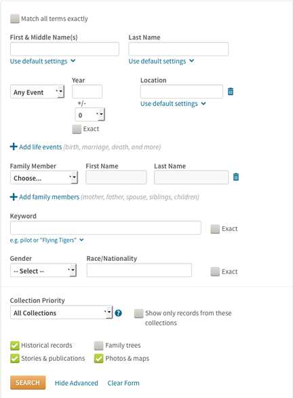The image size is (293, 398).
Task: Open the year plus/minus range dropdown
Action: tap(90, 115)
